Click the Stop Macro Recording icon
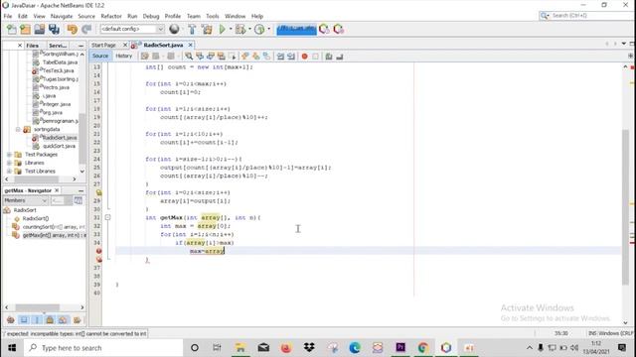This screenshot has width=636, height=357. point(316,57)
